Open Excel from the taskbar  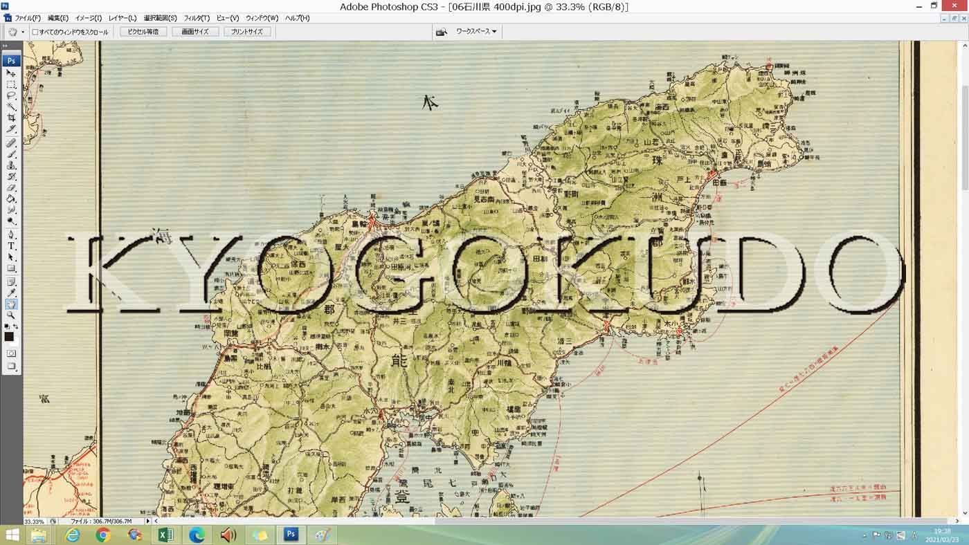[165, 535]
